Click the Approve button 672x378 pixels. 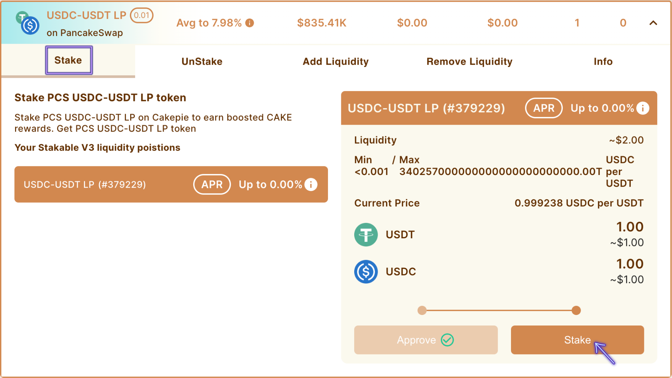tap(426, 340)
